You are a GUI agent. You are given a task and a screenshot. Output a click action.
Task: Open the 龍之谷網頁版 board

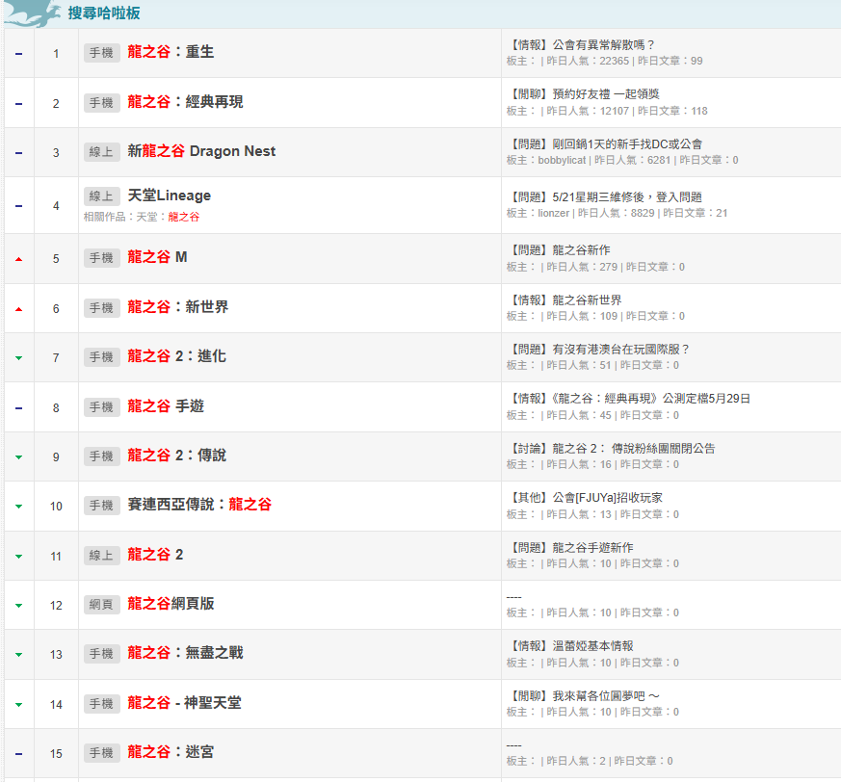tap(171, 604)
